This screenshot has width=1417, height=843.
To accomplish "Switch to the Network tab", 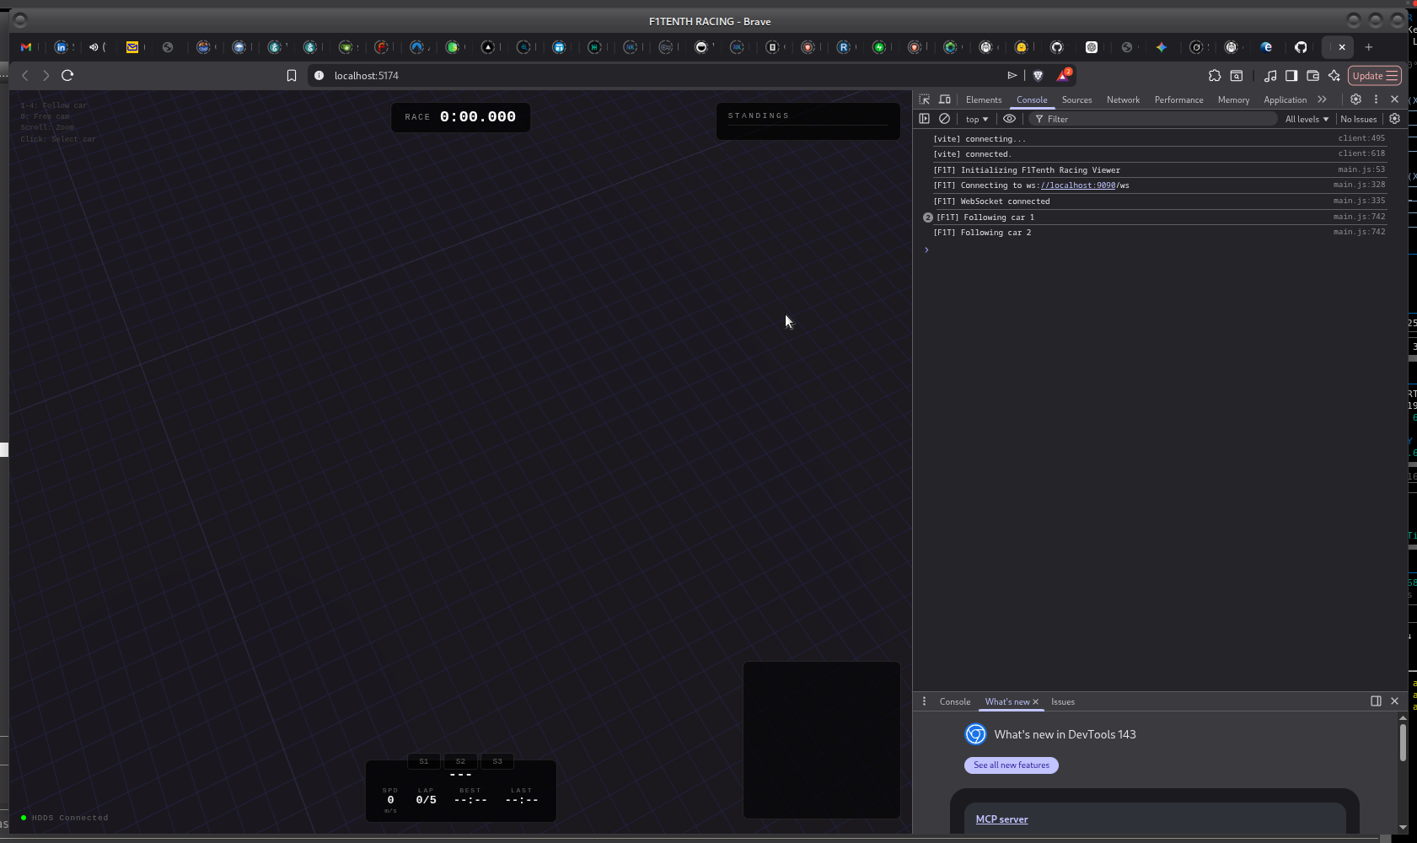I will [x=1123, y=99].
